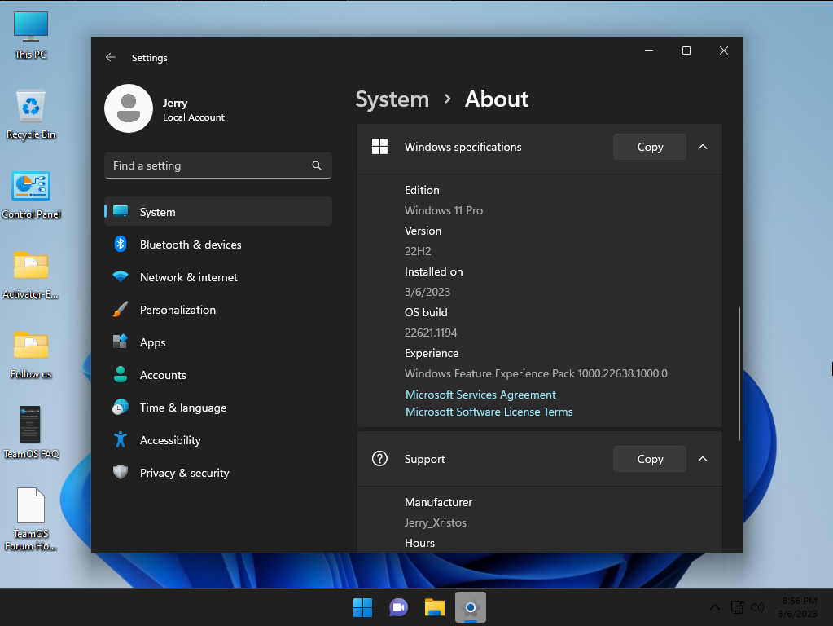Click the 22H2 version value

[x=418, y=251]
